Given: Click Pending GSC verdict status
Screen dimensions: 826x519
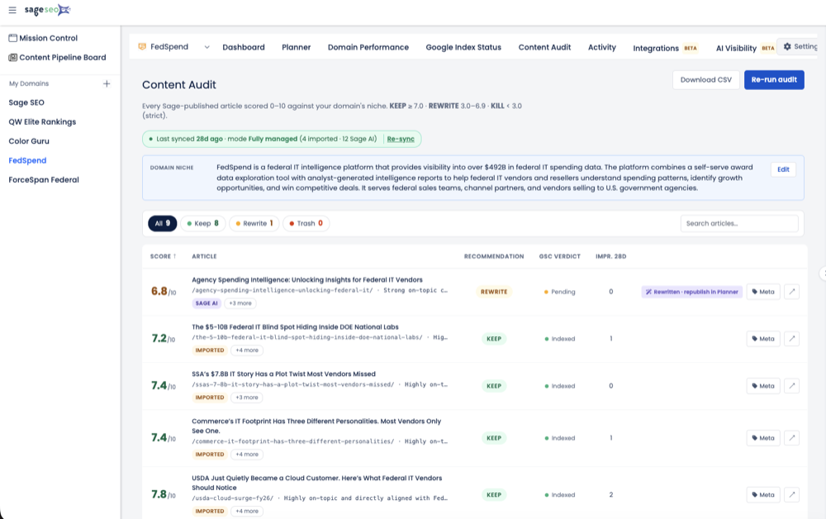Looking at the screenshot, I should click(x=559, y=292).
